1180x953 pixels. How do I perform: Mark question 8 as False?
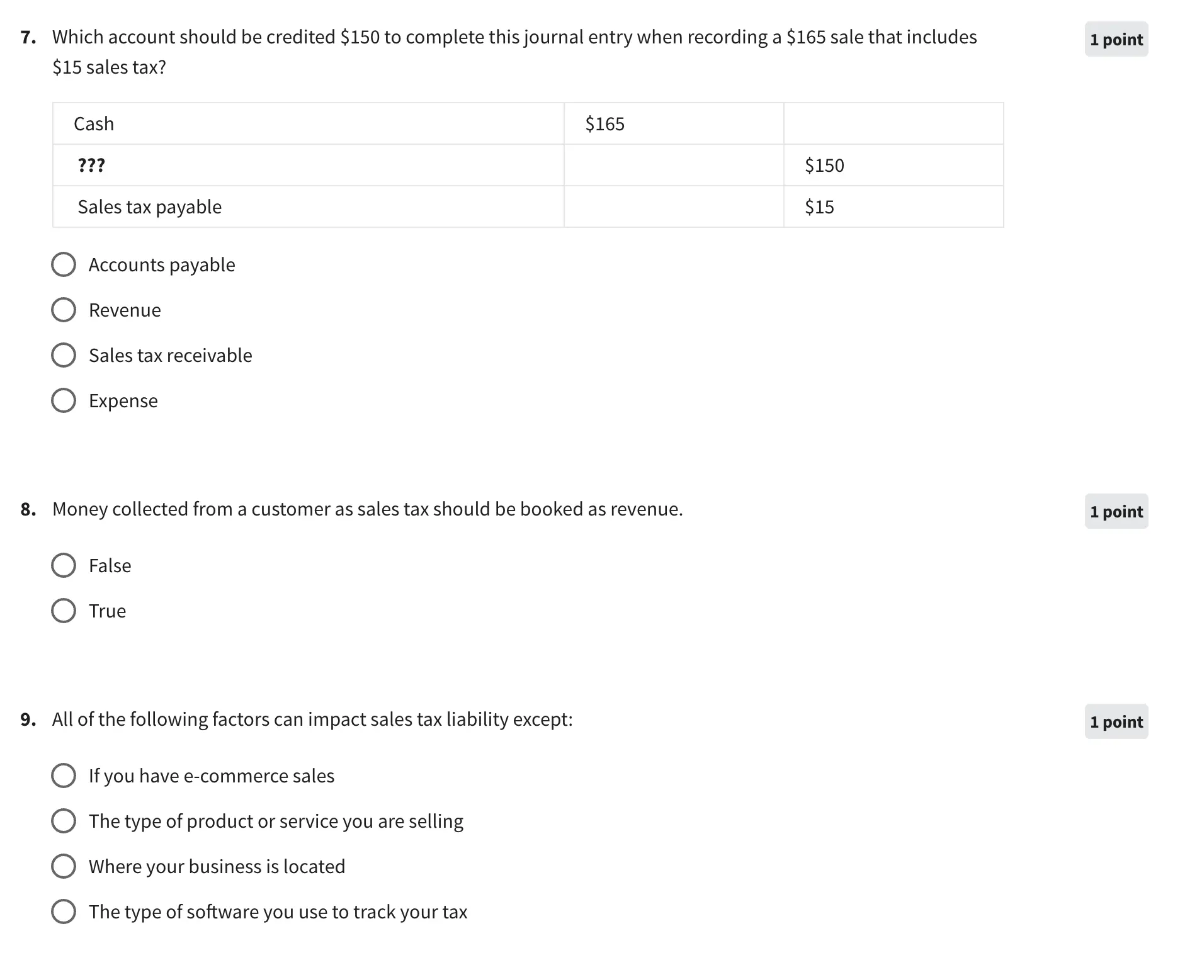(x=64, y=566)
